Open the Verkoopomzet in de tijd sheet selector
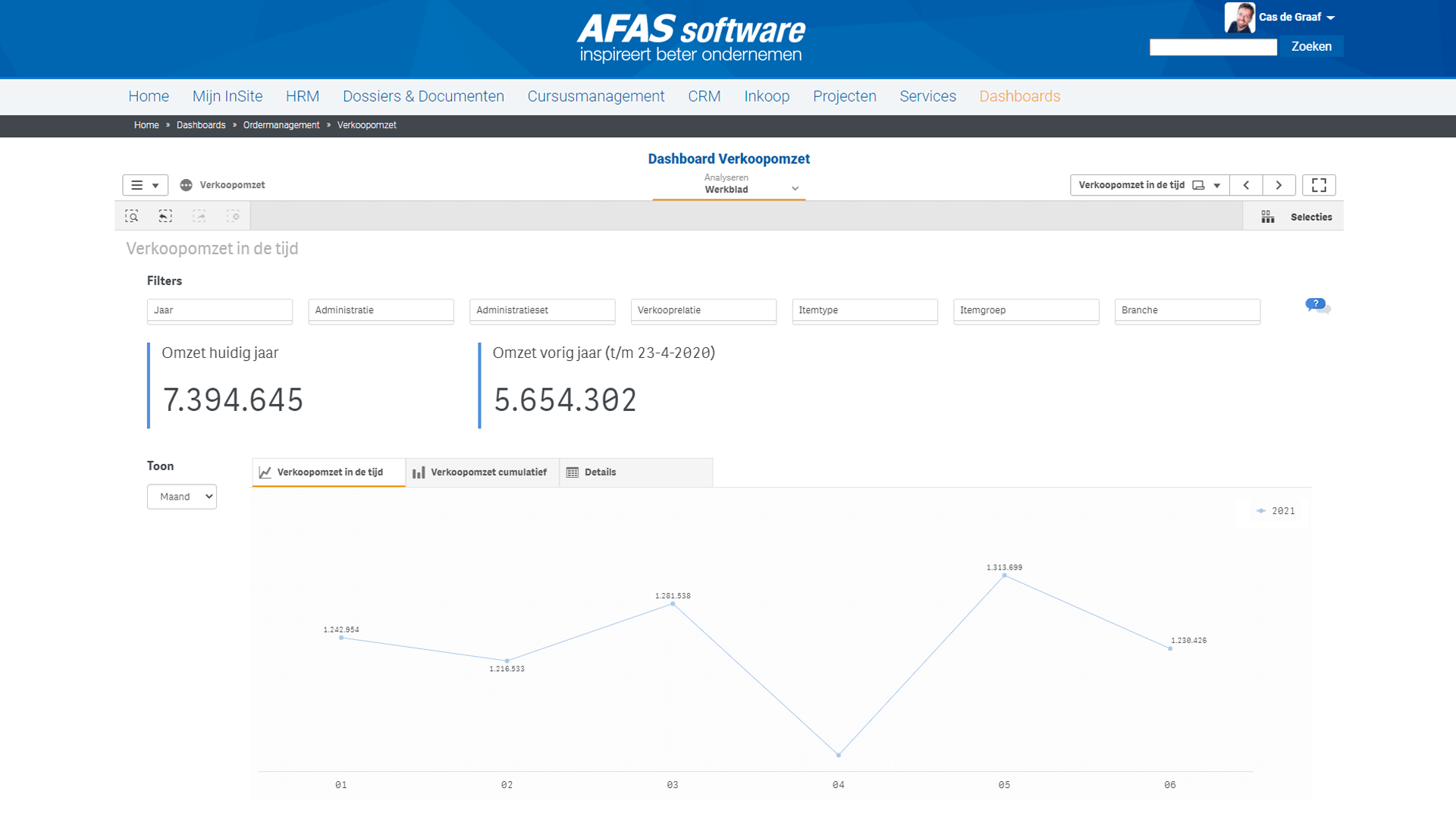Screen dimensions: 1456x819 coord(1150,185)
